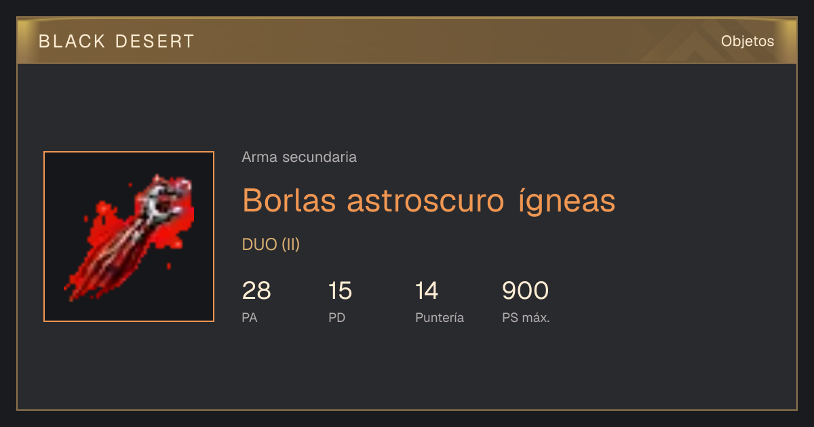Click the Puntería stat label
Screen dimensions: 814x427
(x=440, y=317)
